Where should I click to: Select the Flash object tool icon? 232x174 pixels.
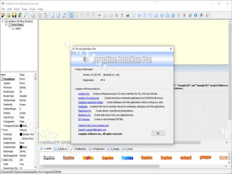tap(201, 15)
